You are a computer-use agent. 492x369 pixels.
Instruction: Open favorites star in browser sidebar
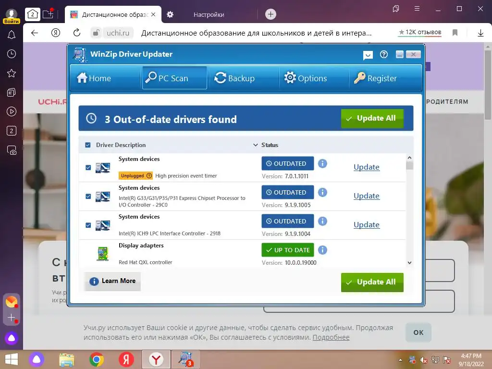point(12,73)
